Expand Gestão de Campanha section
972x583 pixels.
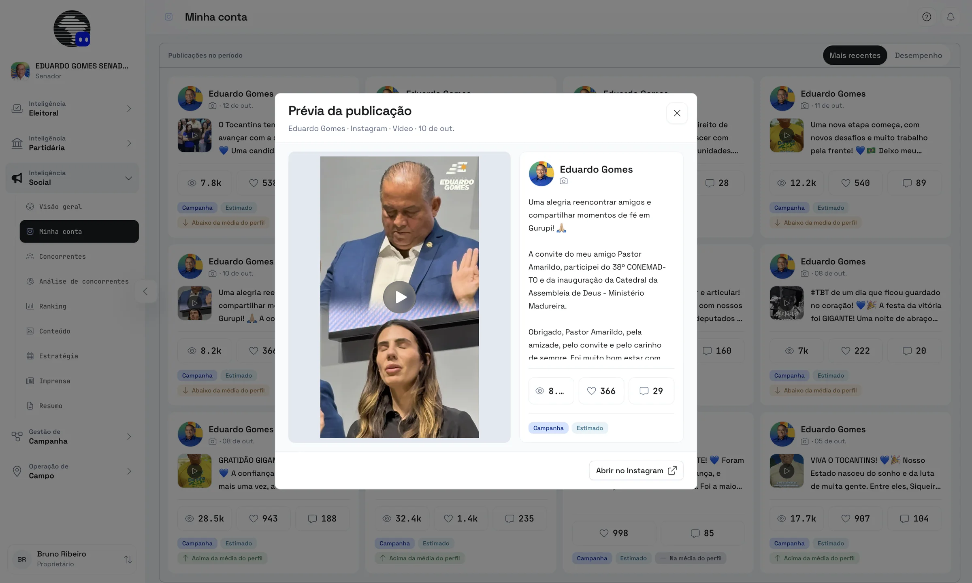coord(72,436)
